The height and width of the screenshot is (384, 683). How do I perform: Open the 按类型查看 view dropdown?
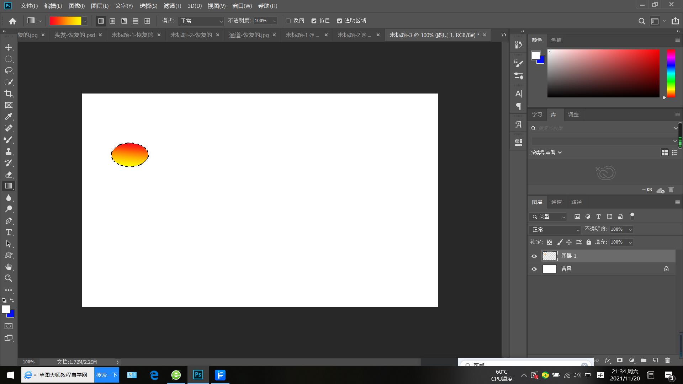(x=546, y=153)
